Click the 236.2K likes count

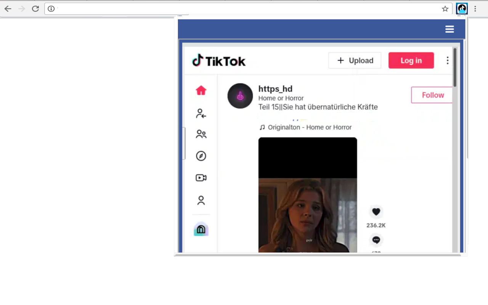(376, 225)
